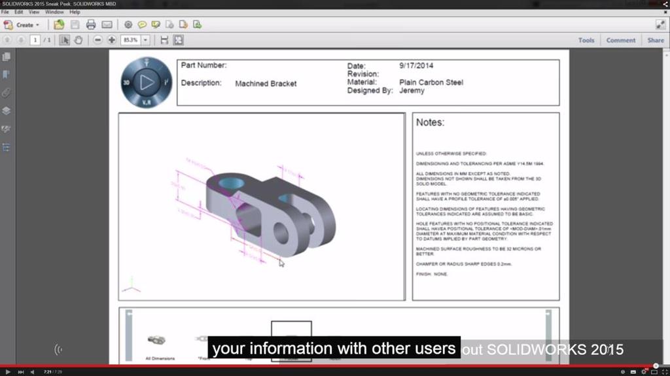
Task: Click the fit full page icon
Action: click(x=179, y=40)
